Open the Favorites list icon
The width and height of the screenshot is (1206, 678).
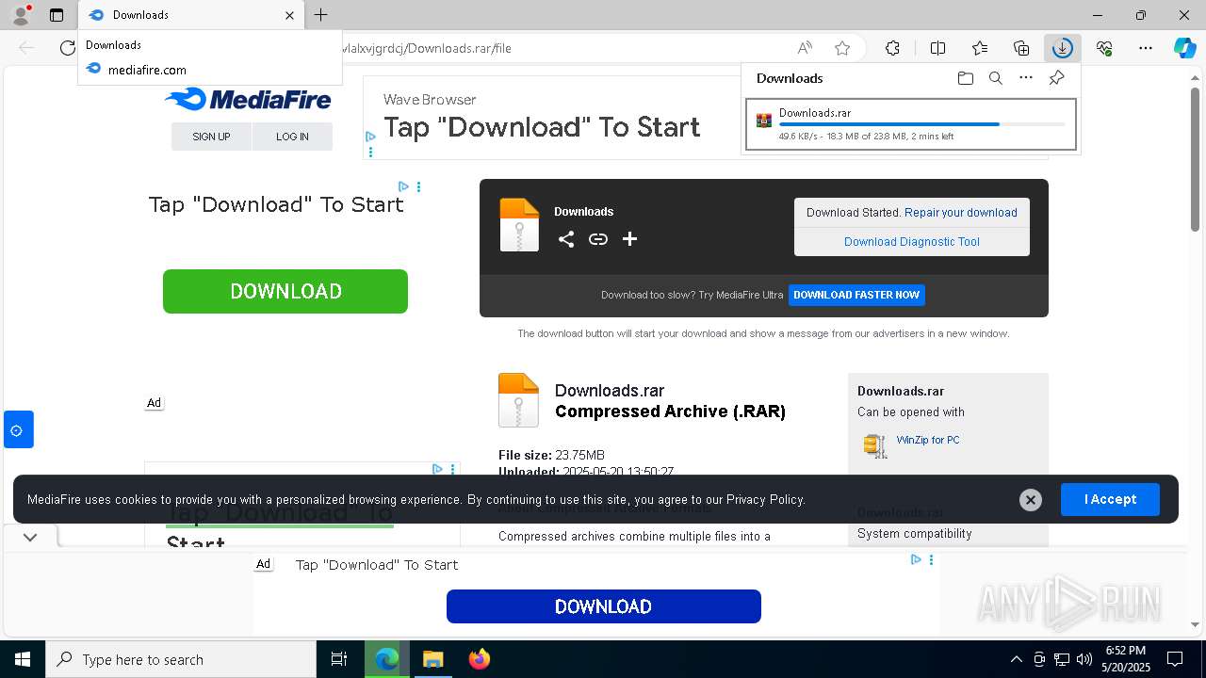pos(980,48)
